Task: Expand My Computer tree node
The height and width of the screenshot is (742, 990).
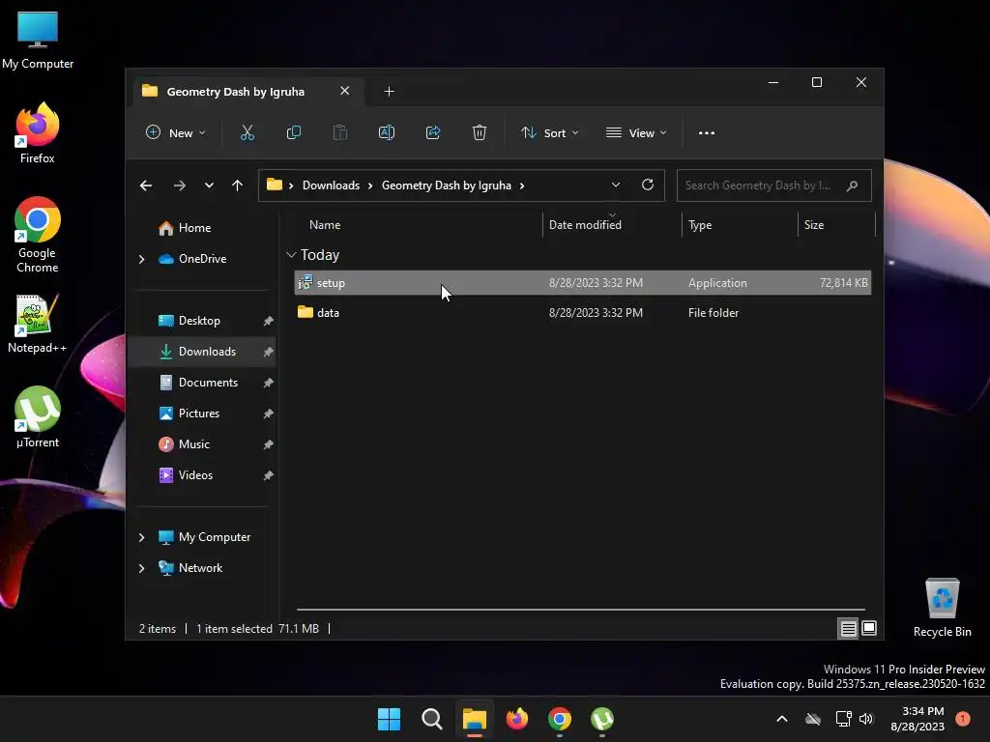Action: coord(142,537)
